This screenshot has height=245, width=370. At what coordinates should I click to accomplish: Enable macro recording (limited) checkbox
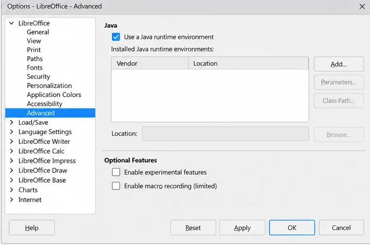pyautogui.click(x=116, y=186)
